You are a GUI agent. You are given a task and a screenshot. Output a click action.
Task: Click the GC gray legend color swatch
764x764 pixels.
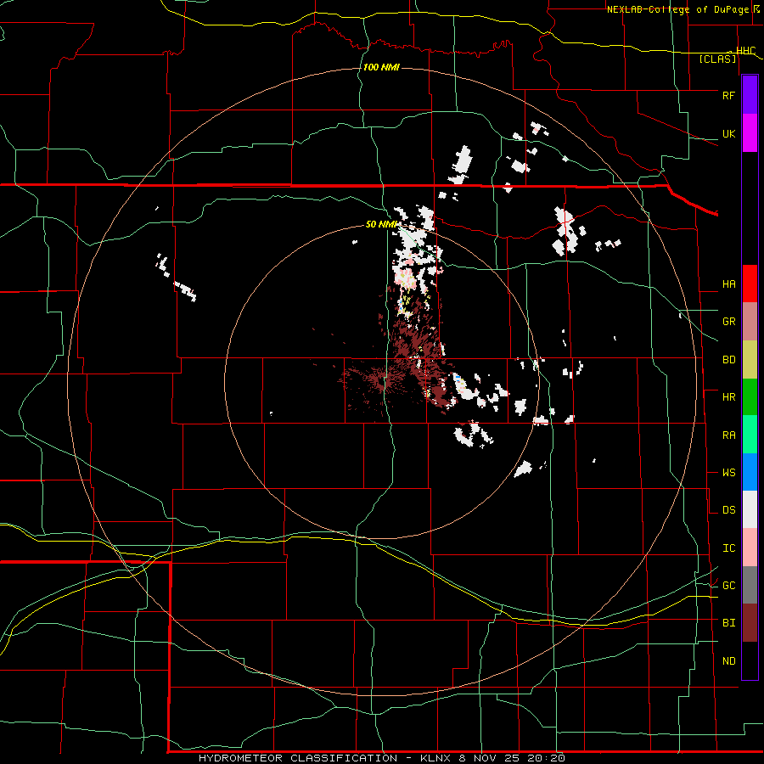(x=750, y=585)
